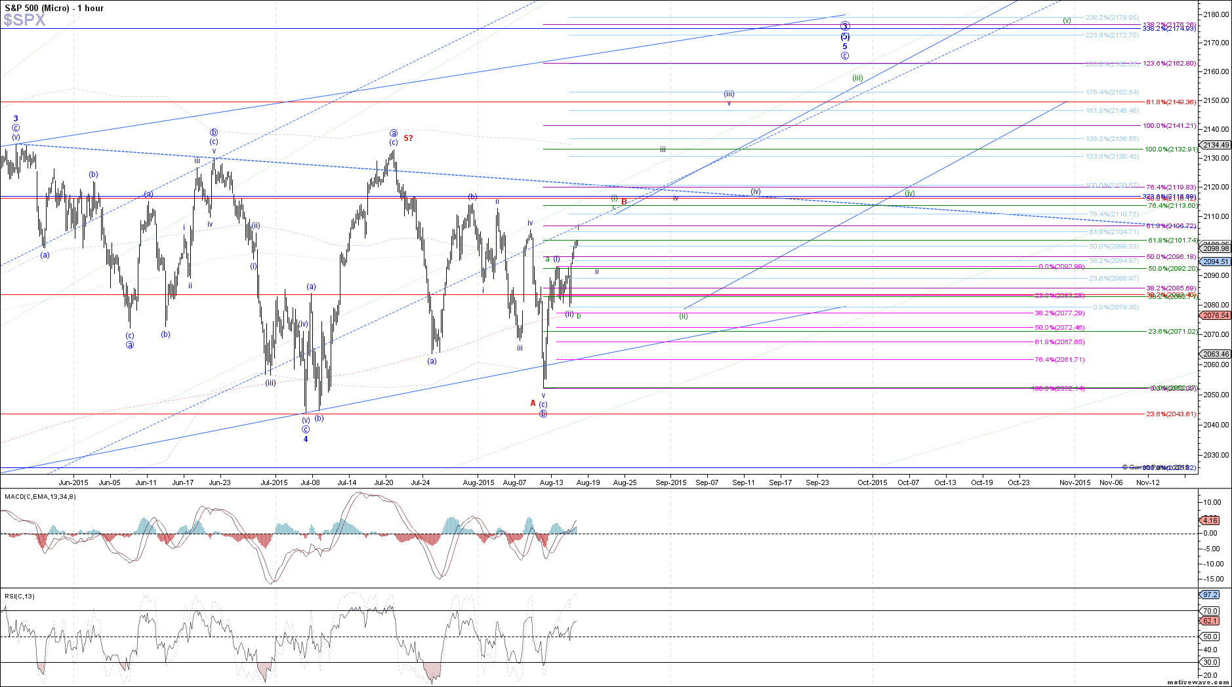Click the Nov-2015 date axis label
This screenshot has height=687, width=1232.
tap(1075, 482)
